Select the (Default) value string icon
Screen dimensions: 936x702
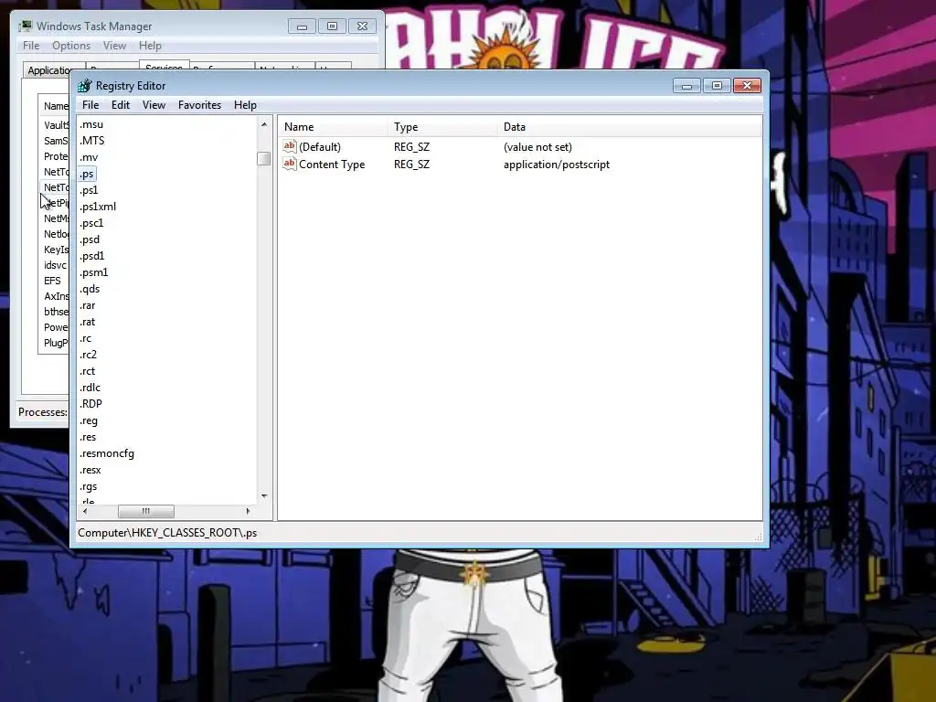pyautogui.click(x=290, y=146)
